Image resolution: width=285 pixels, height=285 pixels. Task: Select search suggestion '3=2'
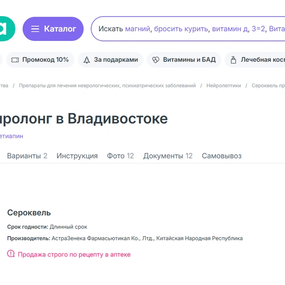click(x=258, y=28)
